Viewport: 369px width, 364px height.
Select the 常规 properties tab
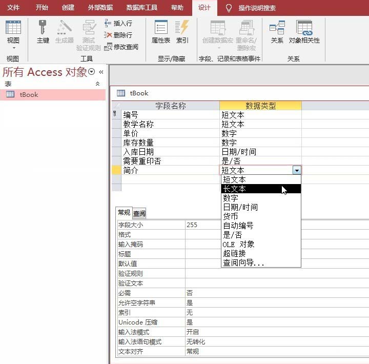click(124, 213)
